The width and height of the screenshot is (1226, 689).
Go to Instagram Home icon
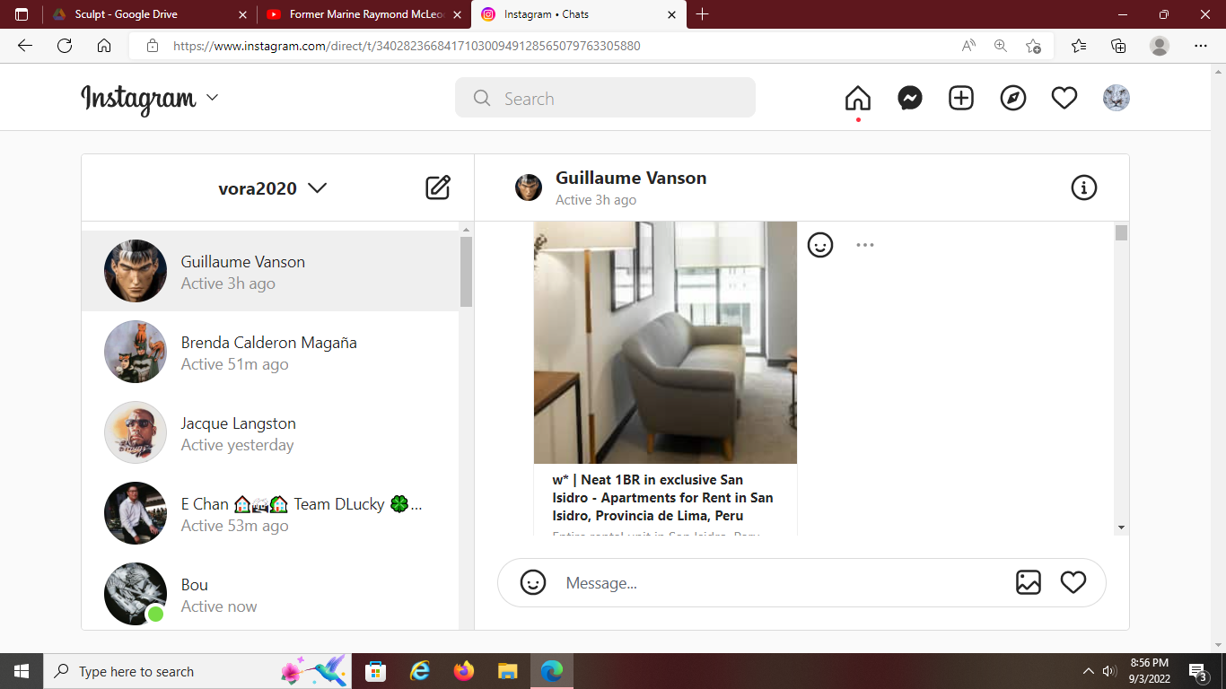click(x=858, y=98)
